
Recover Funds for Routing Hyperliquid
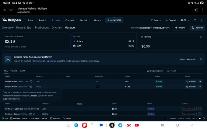(x=189, y=109)
